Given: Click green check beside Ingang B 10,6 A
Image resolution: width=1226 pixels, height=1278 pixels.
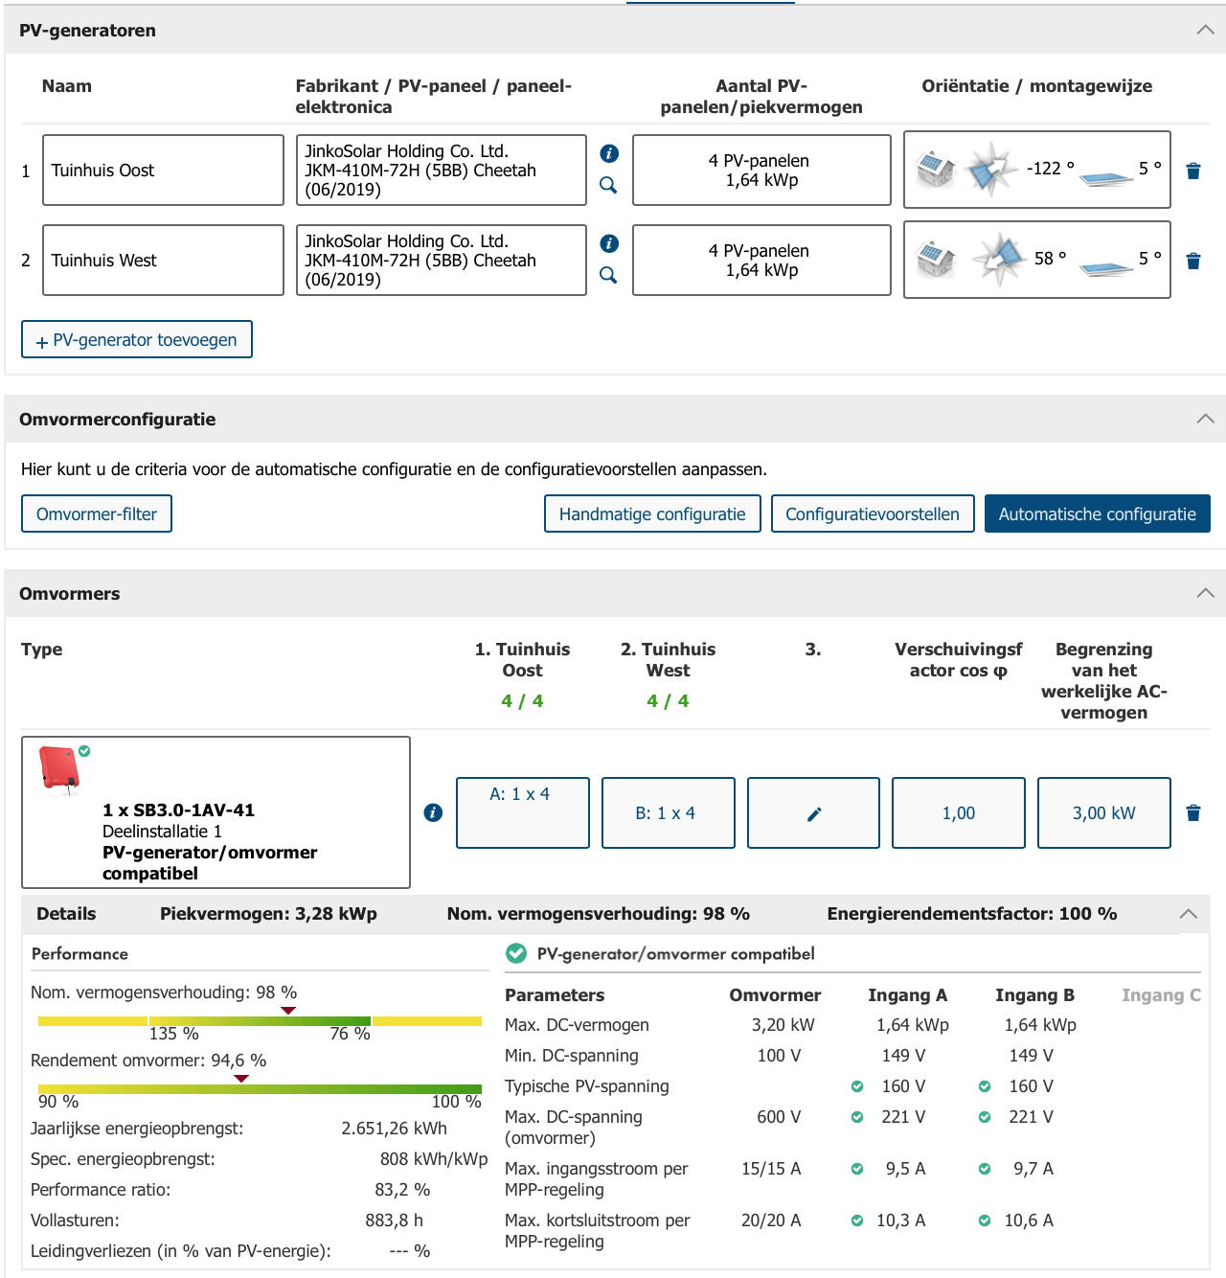Looking at the screenshot, I should [985, 1221].
